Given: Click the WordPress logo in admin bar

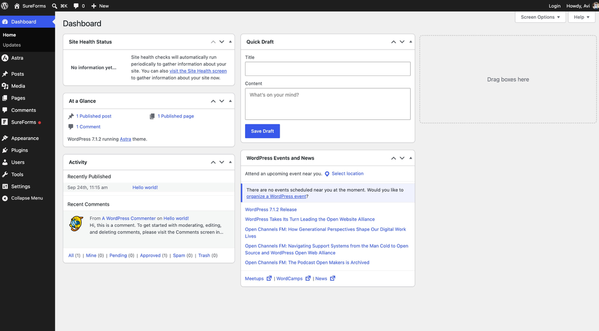Looking at the screenshot, I should (5, 6).
